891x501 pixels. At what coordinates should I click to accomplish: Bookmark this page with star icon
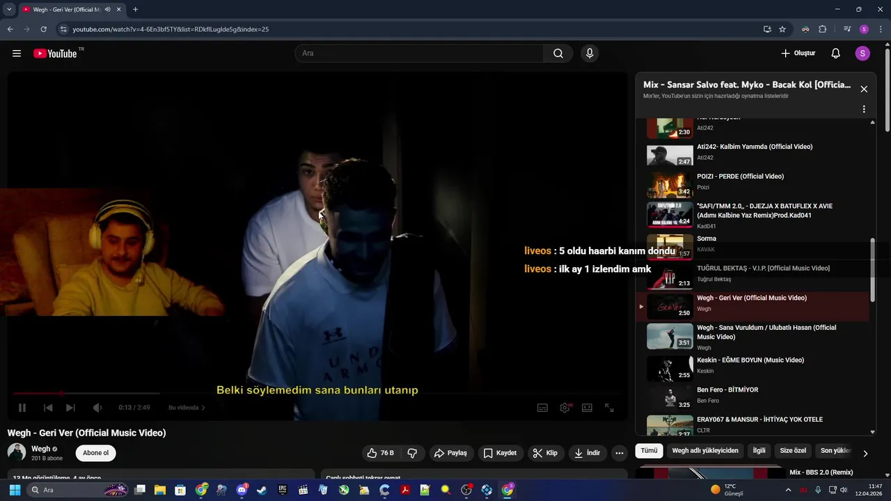[x=782, y=29]
